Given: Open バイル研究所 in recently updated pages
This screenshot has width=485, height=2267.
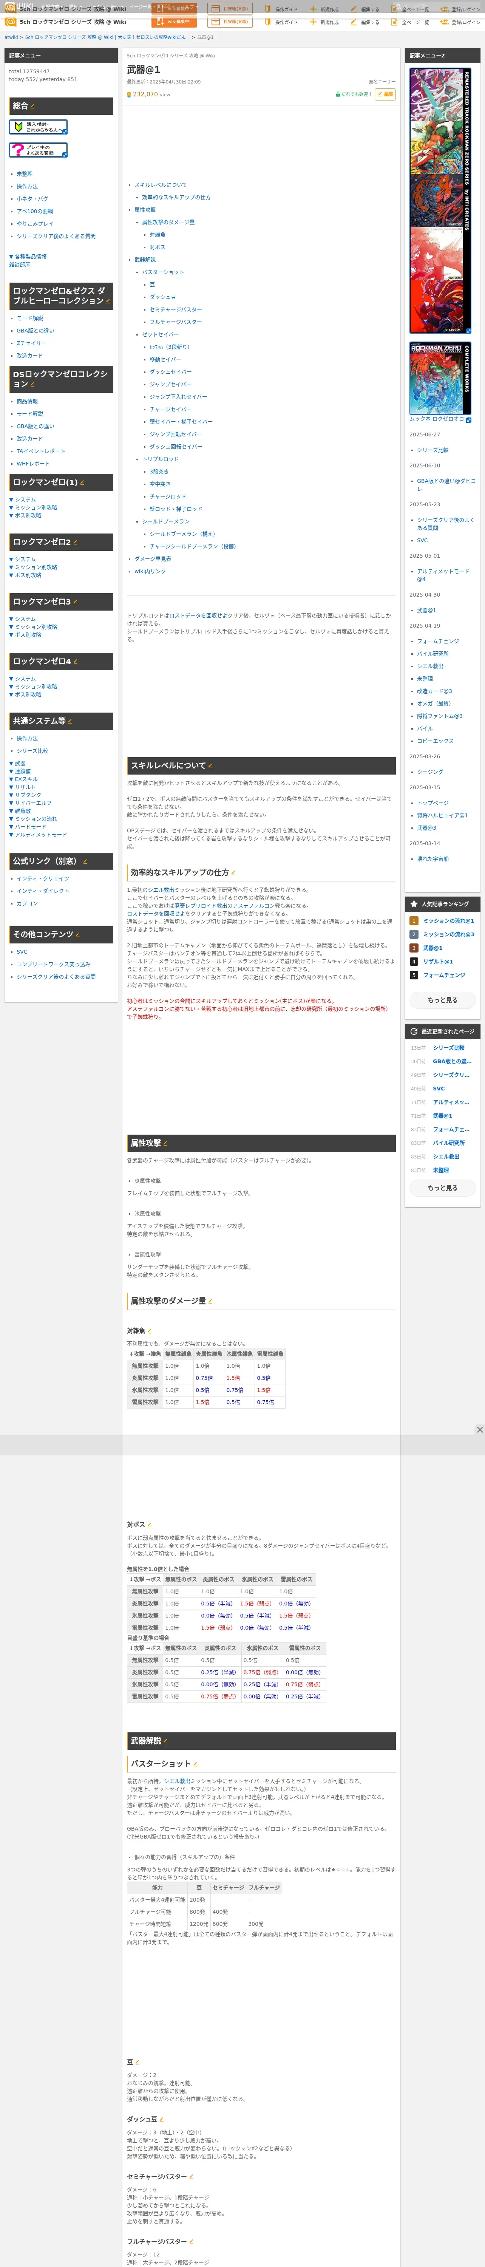Looking at the screenshot, I should (x=449, y=1143).
